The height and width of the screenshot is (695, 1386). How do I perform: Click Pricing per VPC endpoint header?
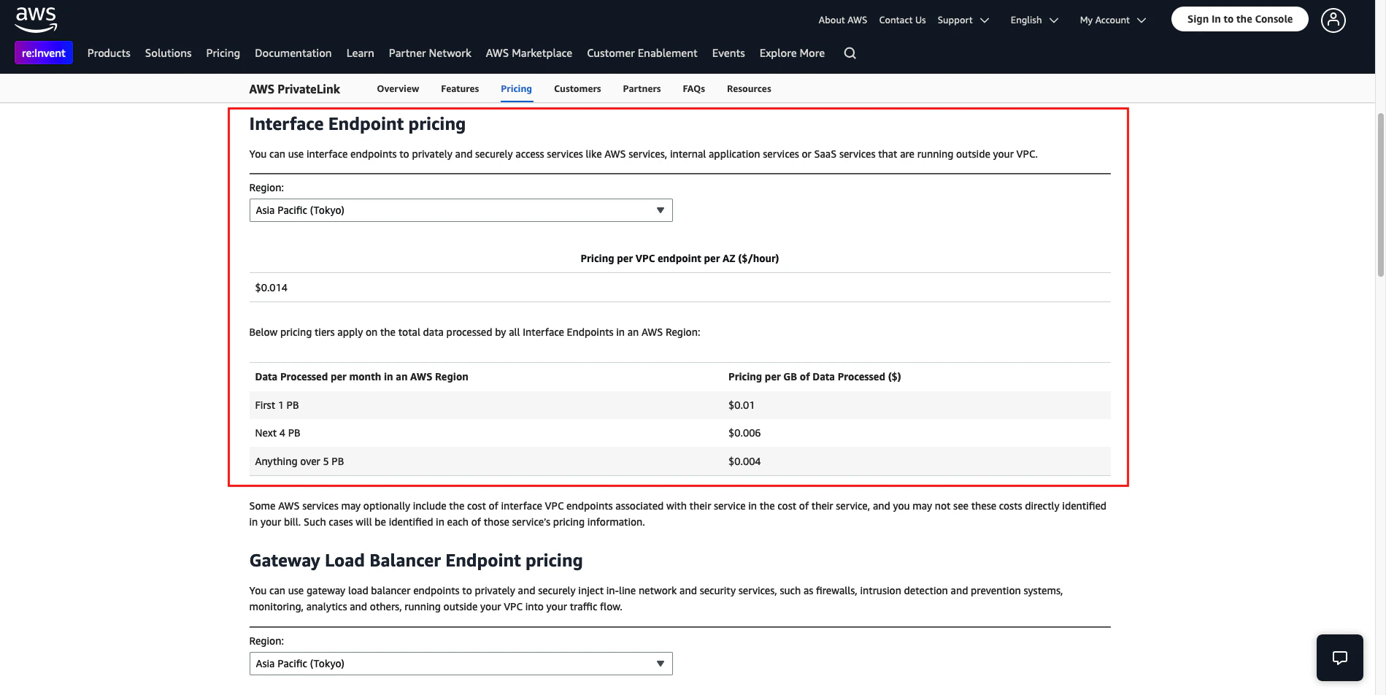tap(679, 258)
